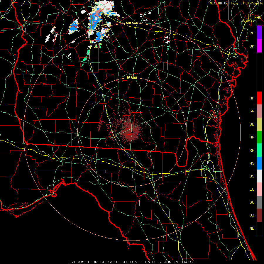Click the UK legend label
The width and height of the screenshot is (264, 264).
252,46
